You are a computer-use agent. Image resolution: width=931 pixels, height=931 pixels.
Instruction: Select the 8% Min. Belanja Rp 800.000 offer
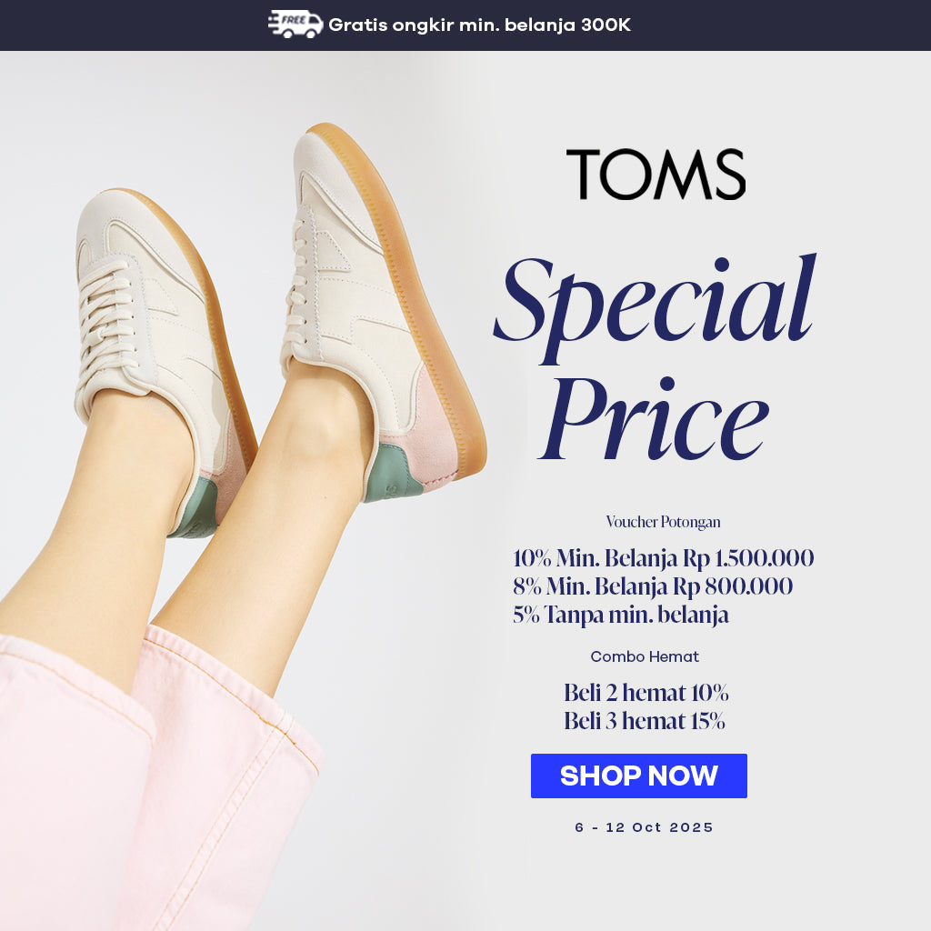(x=653, y=586)
